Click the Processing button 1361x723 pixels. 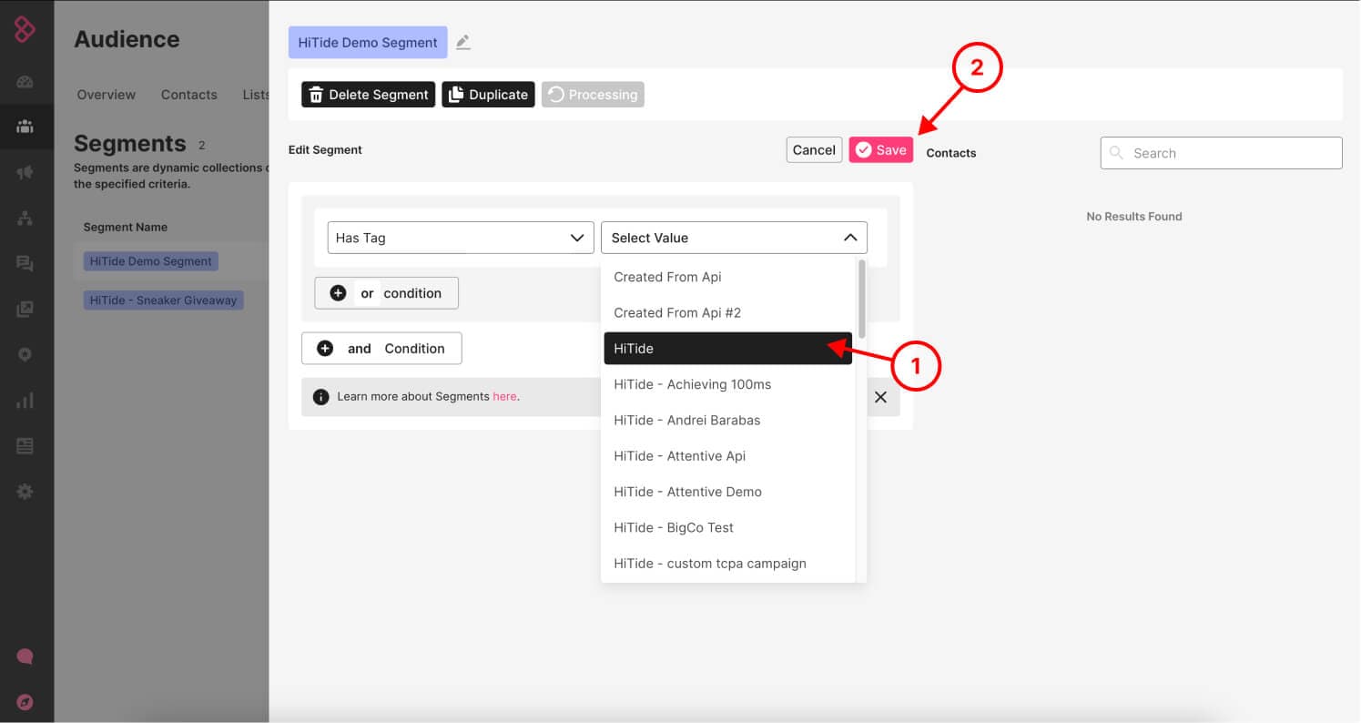pos(593,95)
